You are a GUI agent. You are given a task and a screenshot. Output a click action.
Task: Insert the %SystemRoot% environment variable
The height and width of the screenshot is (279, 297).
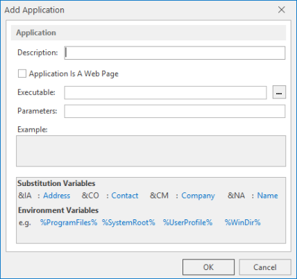tap(128, 223)
